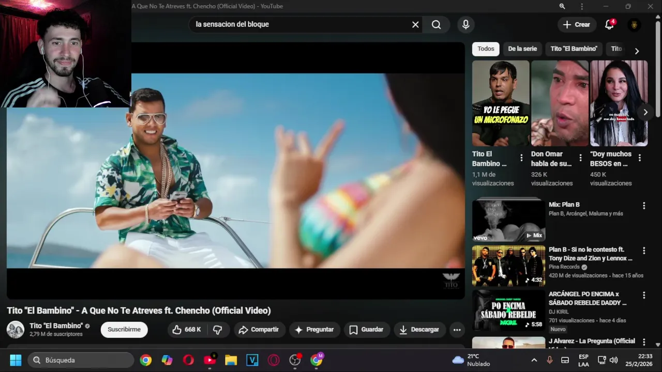Image resolution: width=662 pixels, height=372 pixels.
Task: Open options for 'Tito El Bambino ...' short
Action: pyautogui.click(x=521, y=158)
